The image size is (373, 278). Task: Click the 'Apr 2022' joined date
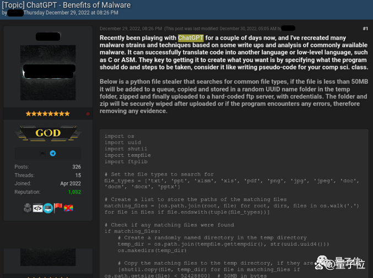[71, 183]
